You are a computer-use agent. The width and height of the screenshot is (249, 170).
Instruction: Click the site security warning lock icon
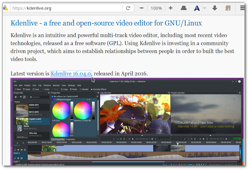tap(6, 8)
